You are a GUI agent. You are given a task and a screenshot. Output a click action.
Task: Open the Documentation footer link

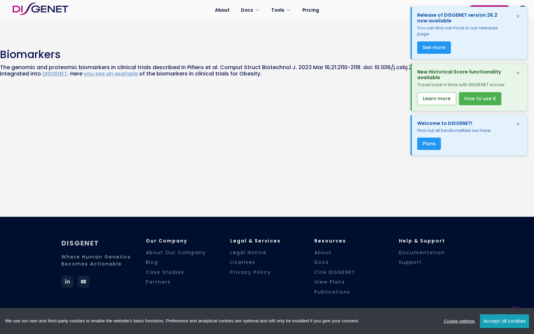(x=422, y=253)
